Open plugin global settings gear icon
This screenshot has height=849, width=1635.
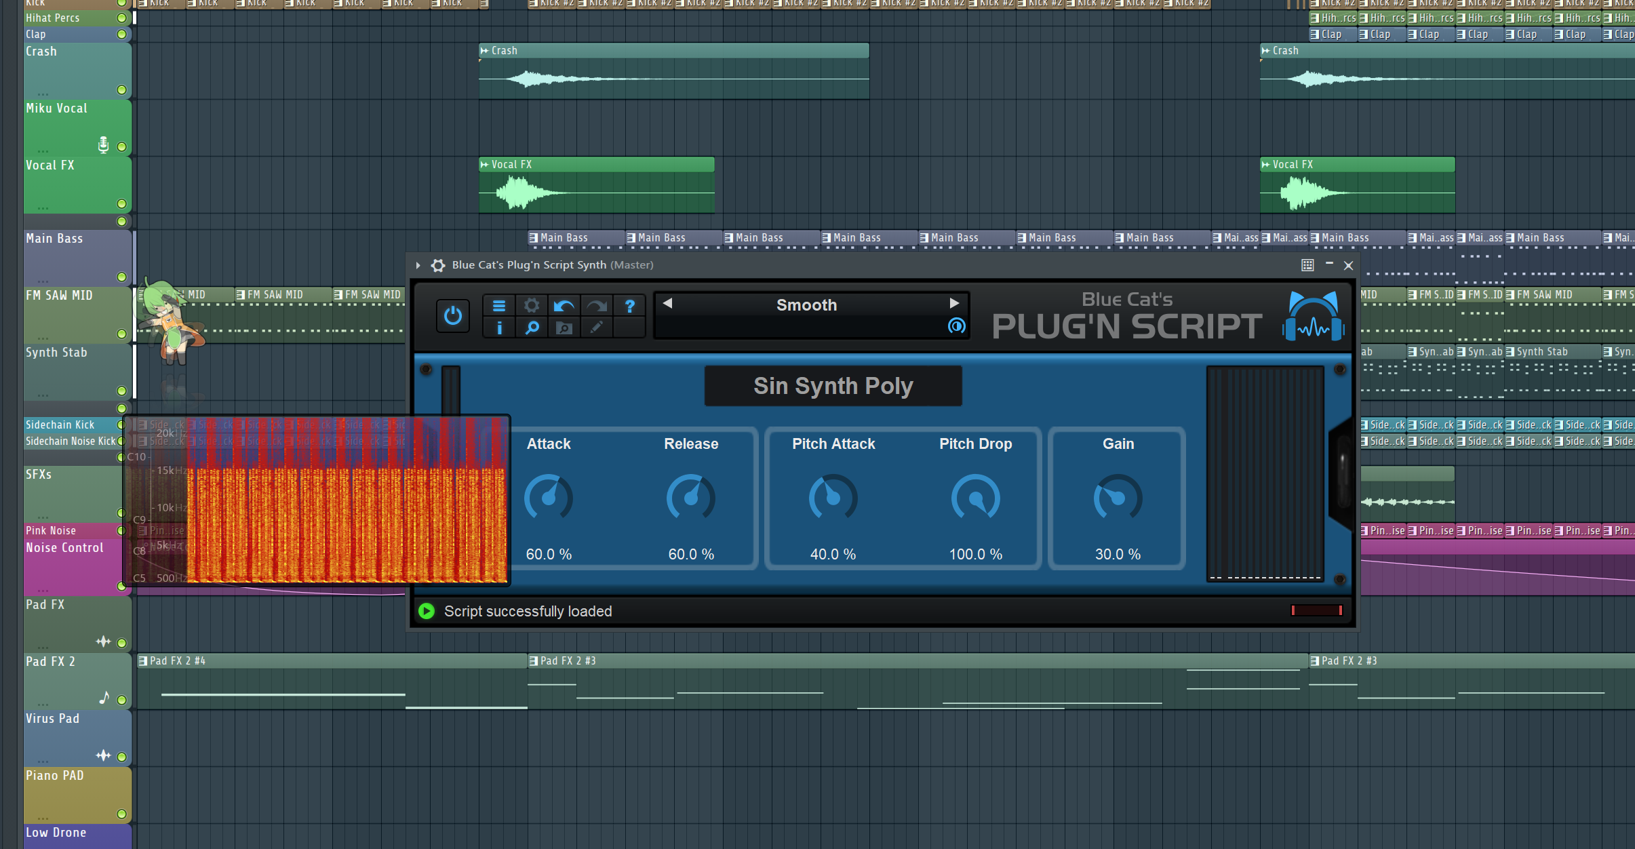(x=532, y=306)
